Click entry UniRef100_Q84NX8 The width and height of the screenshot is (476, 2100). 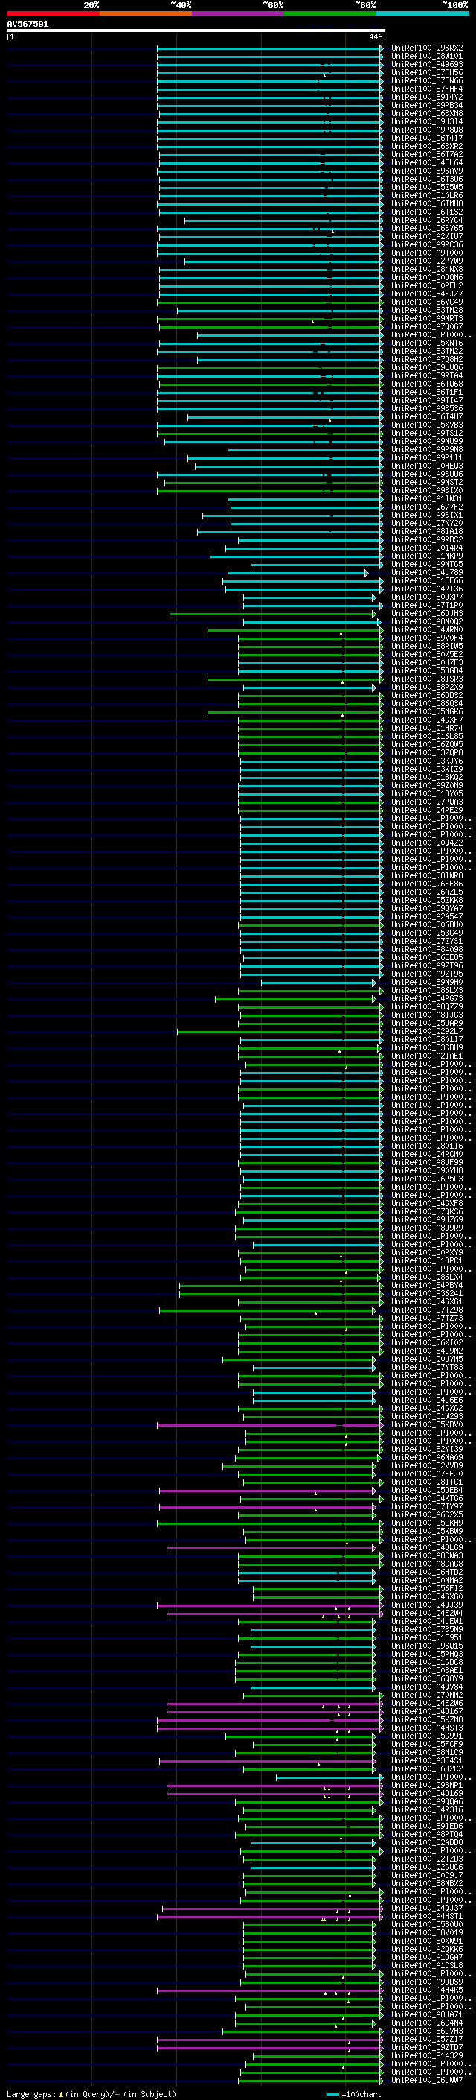tap(427, 269)
